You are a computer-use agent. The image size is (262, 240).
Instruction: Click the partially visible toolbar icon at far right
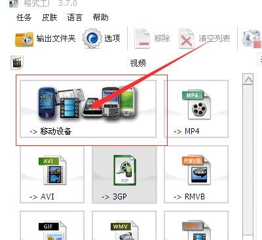pyautogui.click(x=252, y=39)
